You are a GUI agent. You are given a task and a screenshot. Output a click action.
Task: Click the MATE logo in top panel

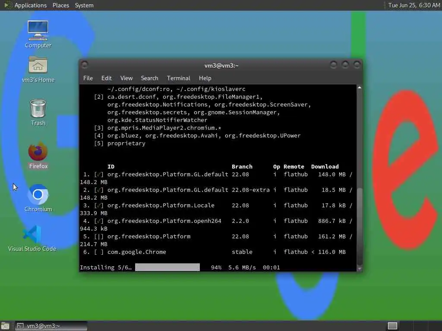coord(8,5)
